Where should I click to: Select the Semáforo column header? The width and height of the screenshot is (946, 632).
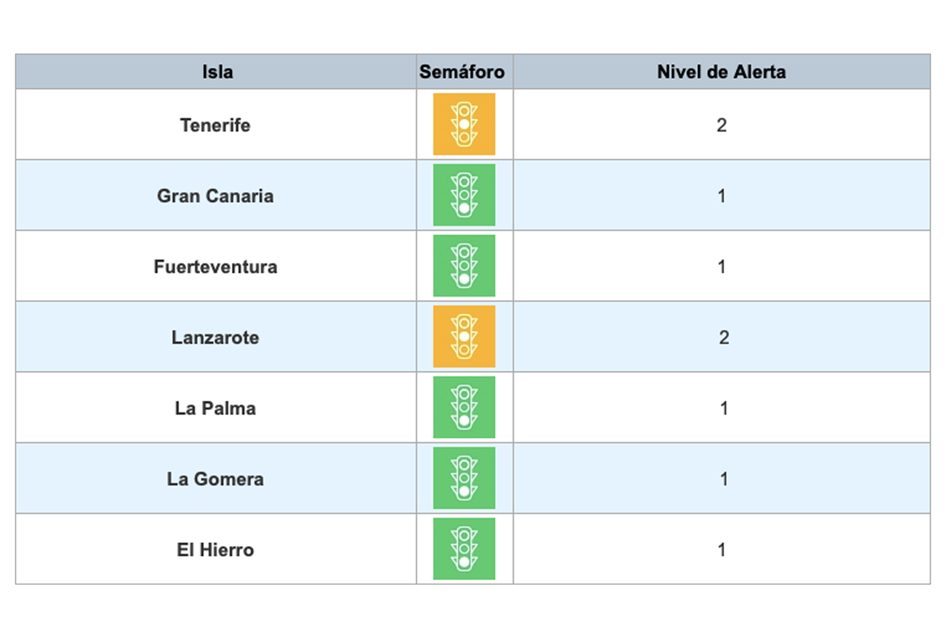tap(462, 72)
